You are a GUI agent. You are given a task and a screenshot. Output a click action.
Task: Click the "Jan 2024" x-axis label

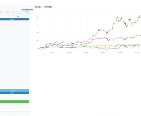point(86,53)
